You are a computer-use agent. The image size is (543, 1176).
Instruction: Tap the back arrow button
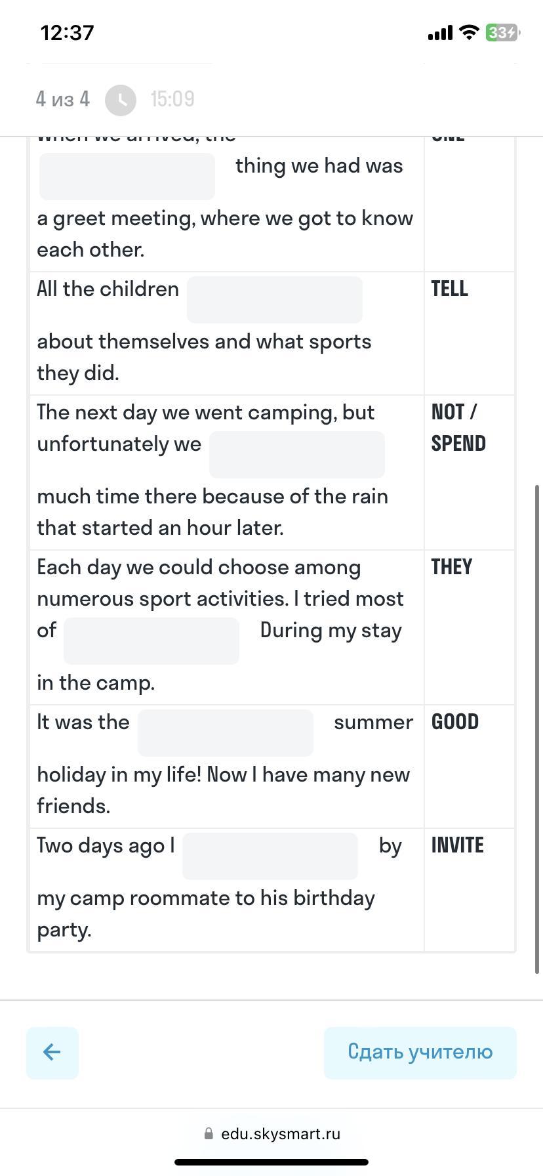point(52,1053)
